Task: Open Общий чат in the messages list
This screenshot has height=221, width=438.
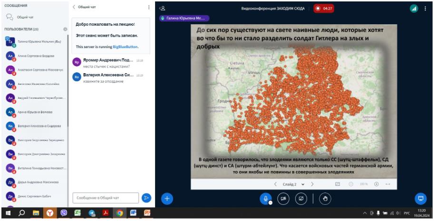Action: pyautogui.click(x=35, y=17)
